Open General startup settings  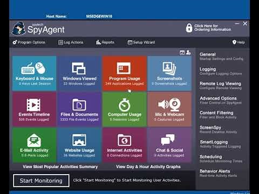click(221, 56)
